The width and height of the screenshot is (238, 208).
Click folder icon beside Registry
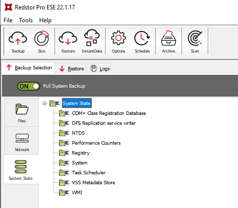click(64, 153)
